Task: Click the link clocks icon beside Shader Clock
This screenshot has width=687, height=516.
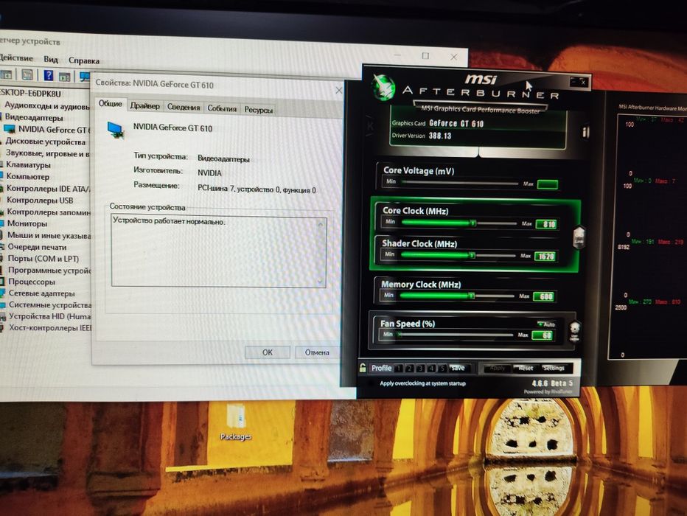Action: [579, 237]
